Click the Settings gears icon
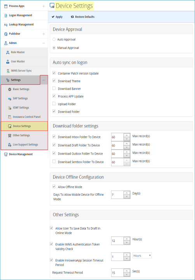This screenshot has height=280, width=195. [x=8, y=80]
